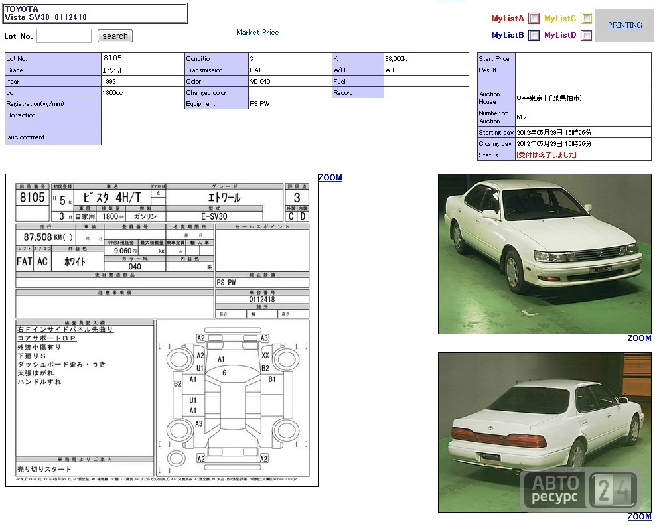Select the transmission value FAT
The width and height of the screenshot is (655, 526).
(255, 70)
